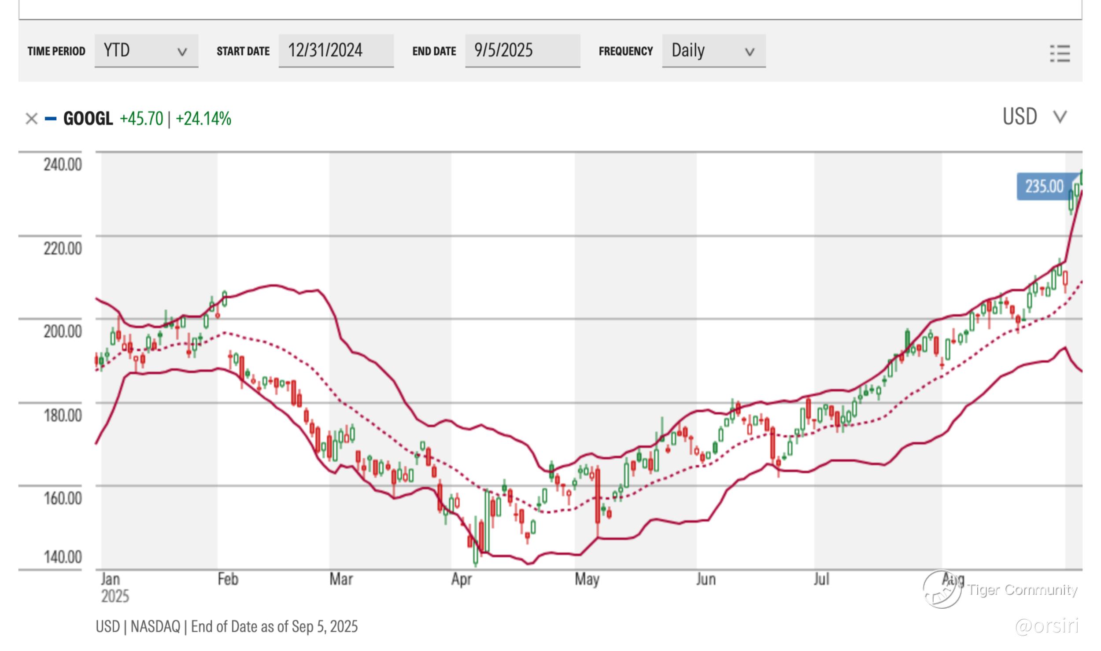Viewport: 1101px width, 651px height.
Task: Click the chevron arrow beside USD
Action: point(1060,117)
